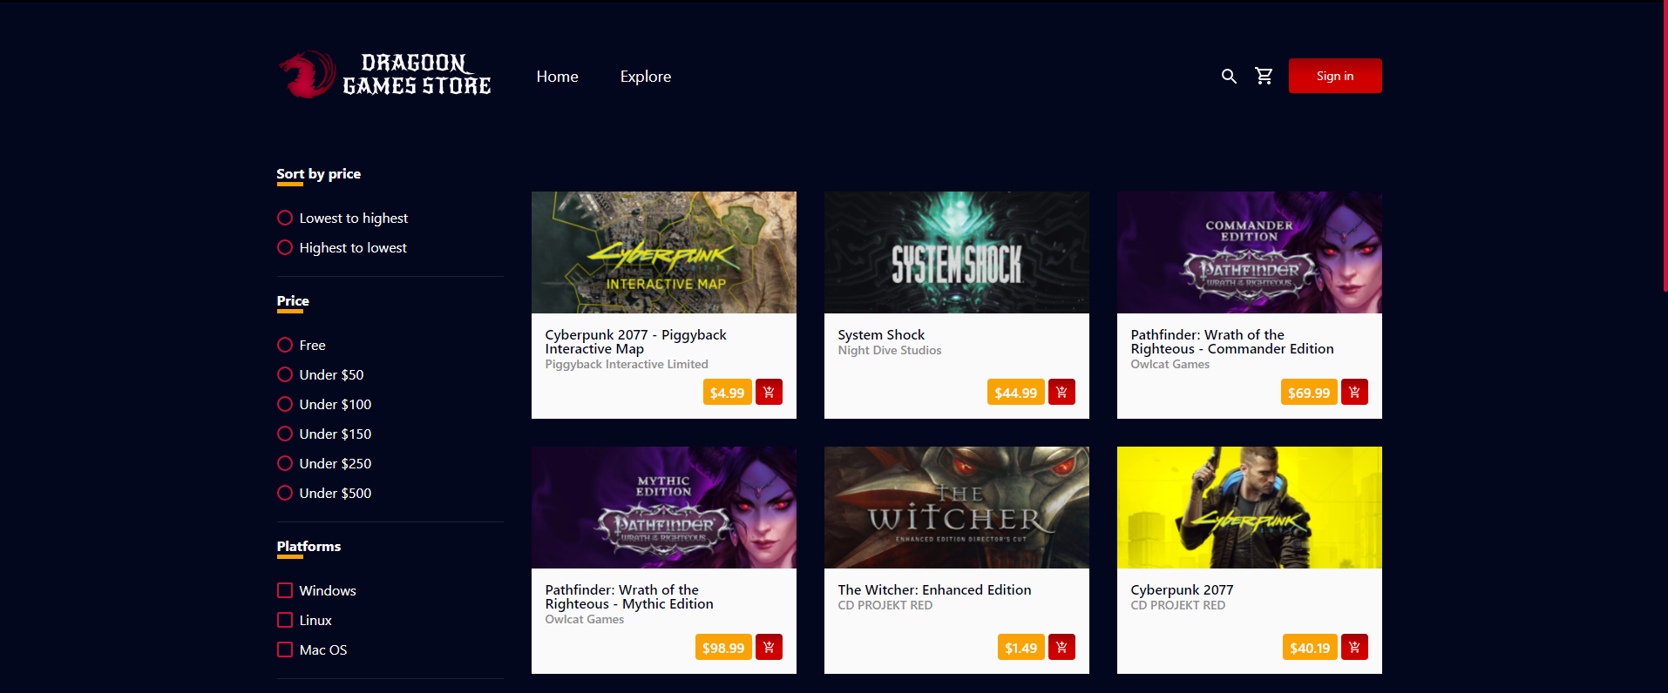
Task: Open the search magnifier icon
Action: [x=1229, y=76]
